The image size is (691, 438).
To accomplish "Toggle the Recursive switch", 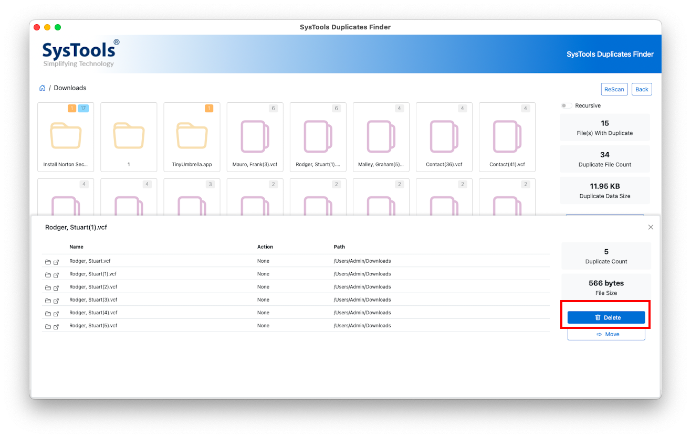I will (x=567, y=105).
